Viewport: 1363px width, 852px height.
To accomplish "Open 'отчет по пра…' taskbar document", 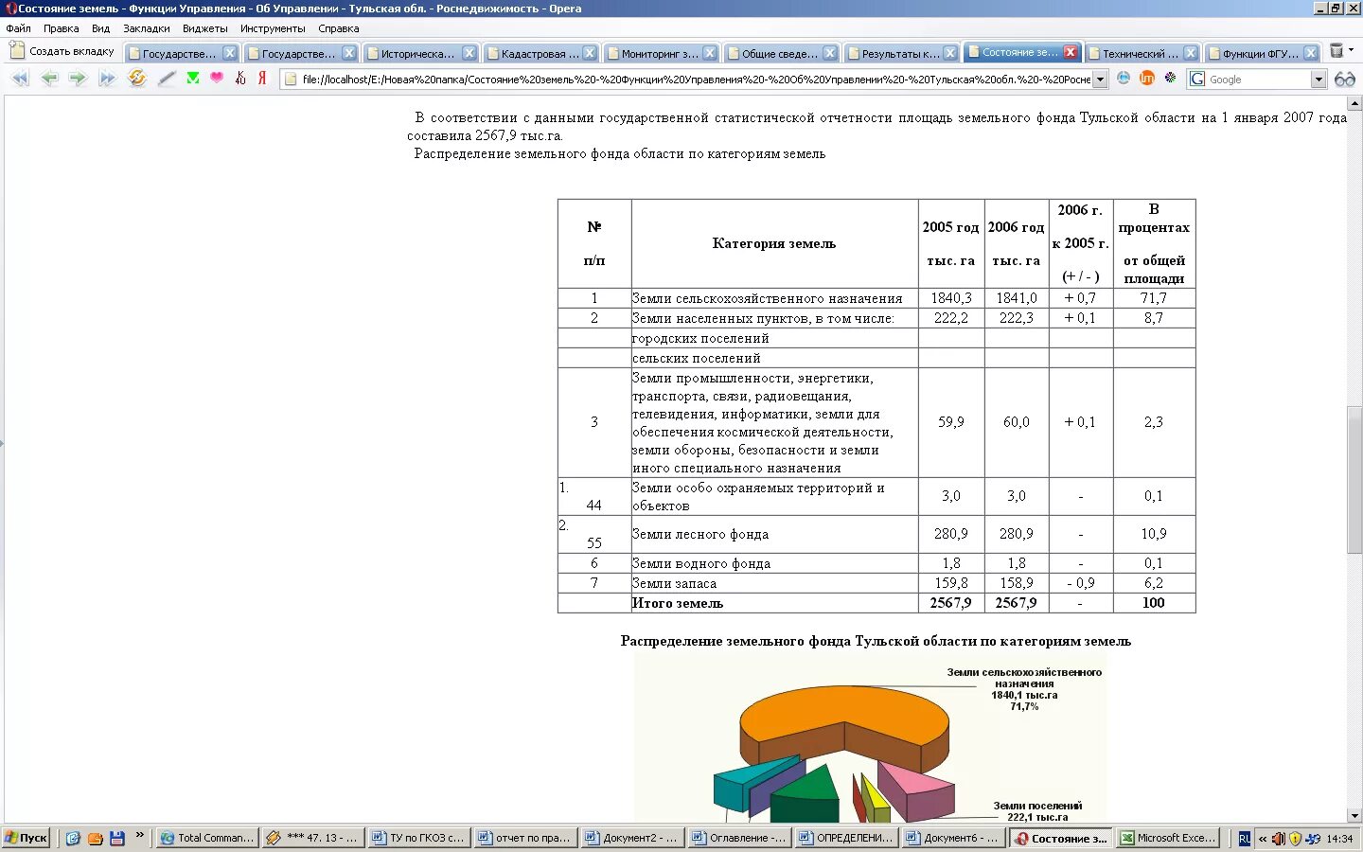I will [x=524, y=838].
